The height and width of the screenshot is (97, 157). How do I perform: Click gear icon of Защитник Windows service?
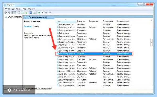pyautogui.click(x=58, y=83)
